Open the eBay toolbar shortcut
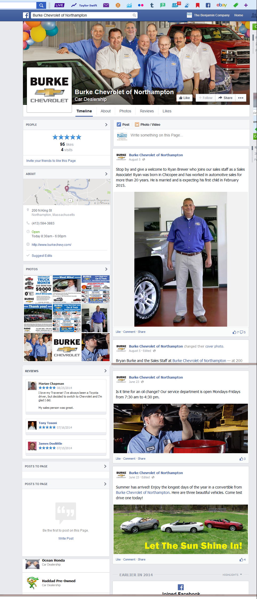The height and width of the screenshot is (599, 257). (x=222, y=5)
